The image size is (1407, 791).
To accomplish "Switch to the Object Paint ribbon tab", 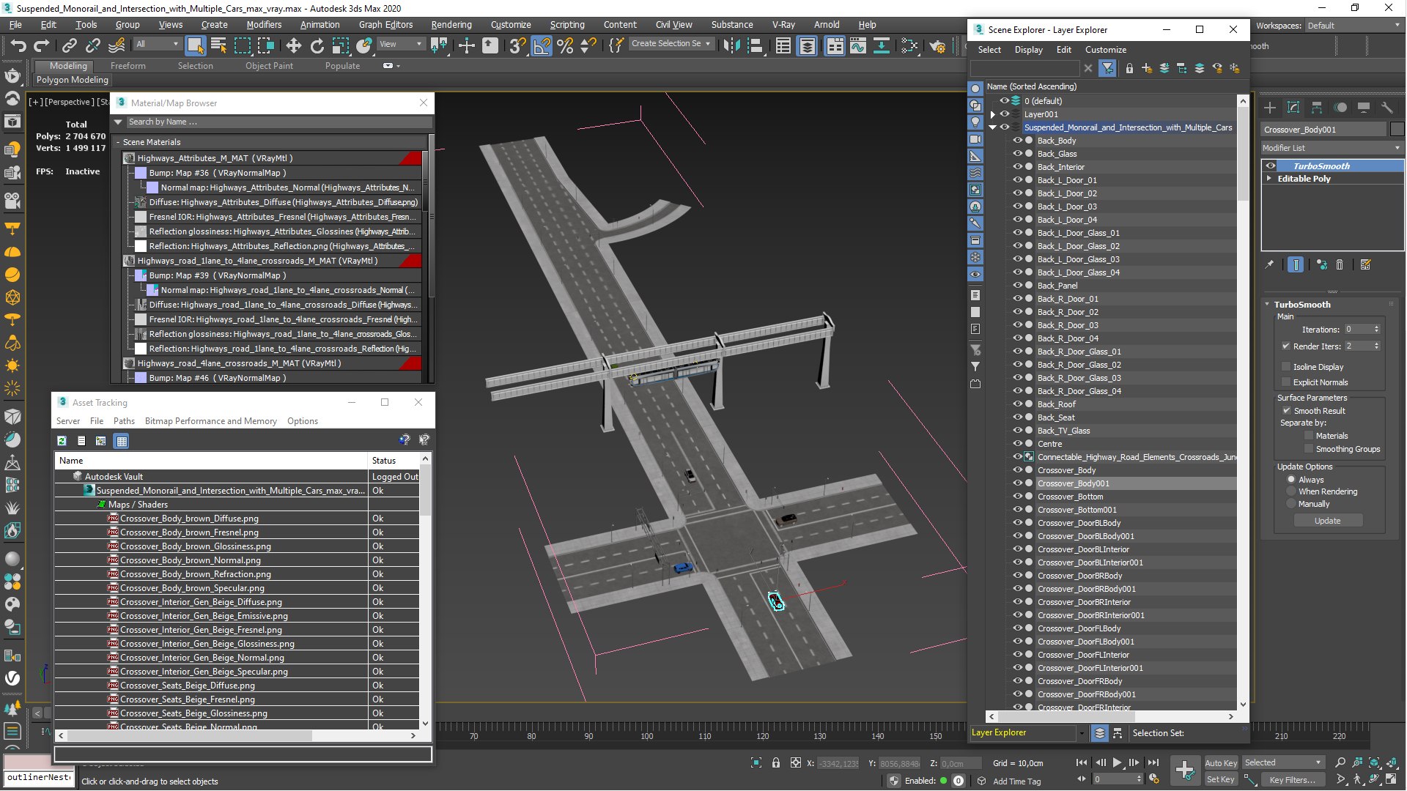I will pos(269,66).
